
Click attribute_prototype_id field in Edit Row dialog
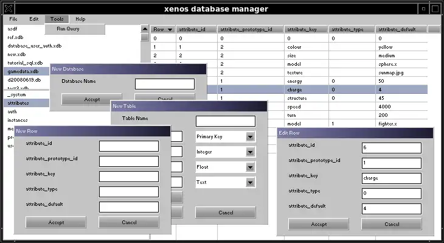point(392,163)
